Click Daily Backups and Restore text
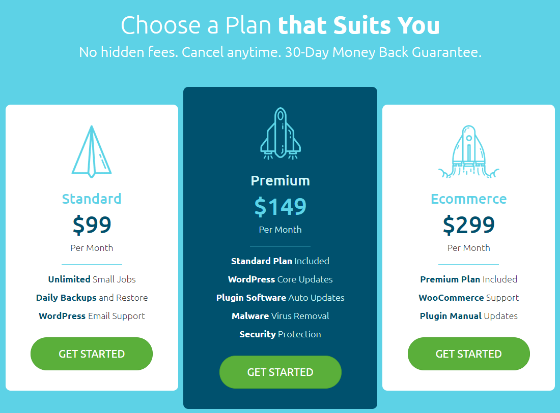560x413 pixels. 92,297
